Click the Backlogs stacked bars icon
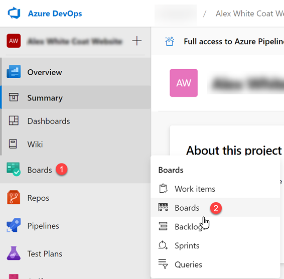This screenshot has width=284, height=279. tap(163, 226)
